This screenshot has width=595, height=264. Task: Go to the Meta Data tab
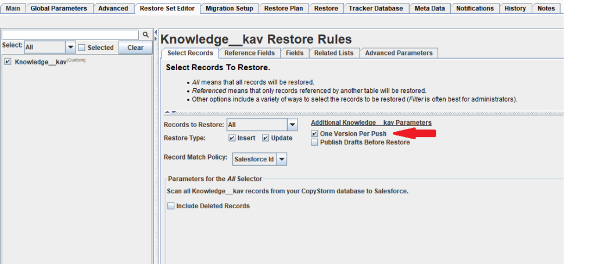pos(429,8)
